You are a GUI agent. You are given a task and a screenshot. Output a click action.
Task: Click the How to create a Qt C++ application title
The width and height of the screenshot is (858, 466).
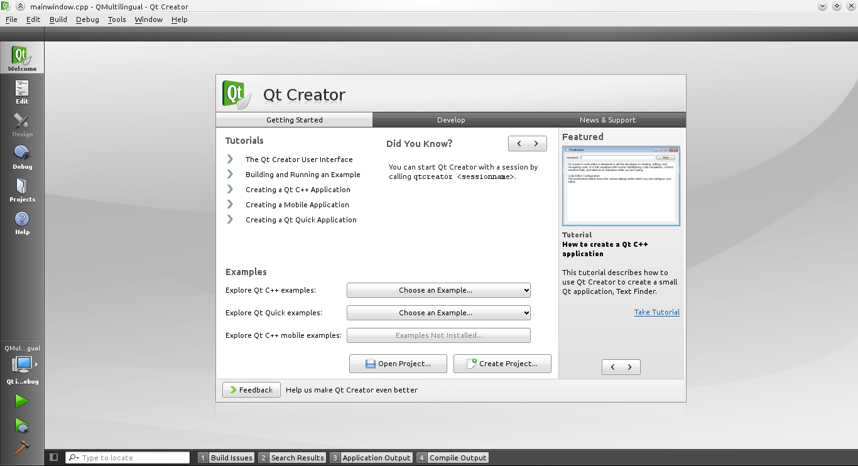[605, 249]
